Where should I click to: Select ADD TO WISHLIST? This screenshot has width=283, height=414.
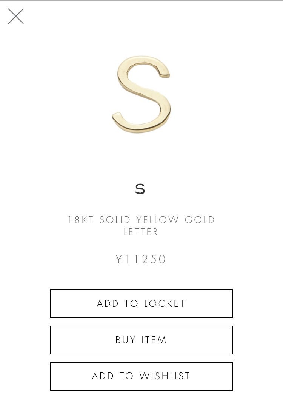[x=141, y=376]
